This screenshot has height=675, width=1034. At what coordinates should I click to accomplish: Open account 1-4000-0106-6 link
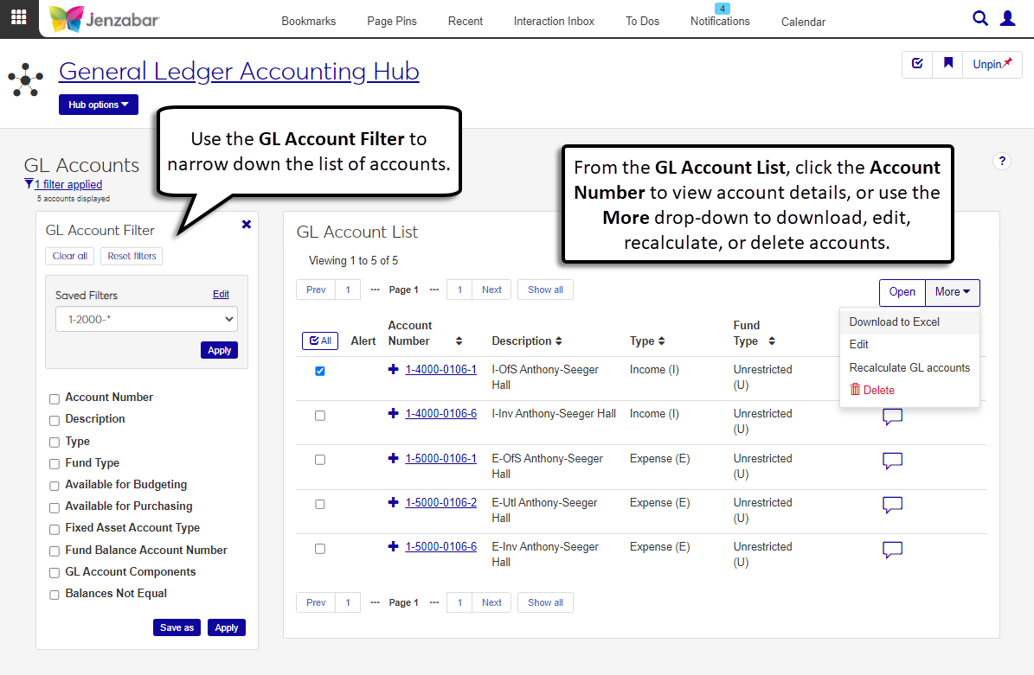pos(440,414)
